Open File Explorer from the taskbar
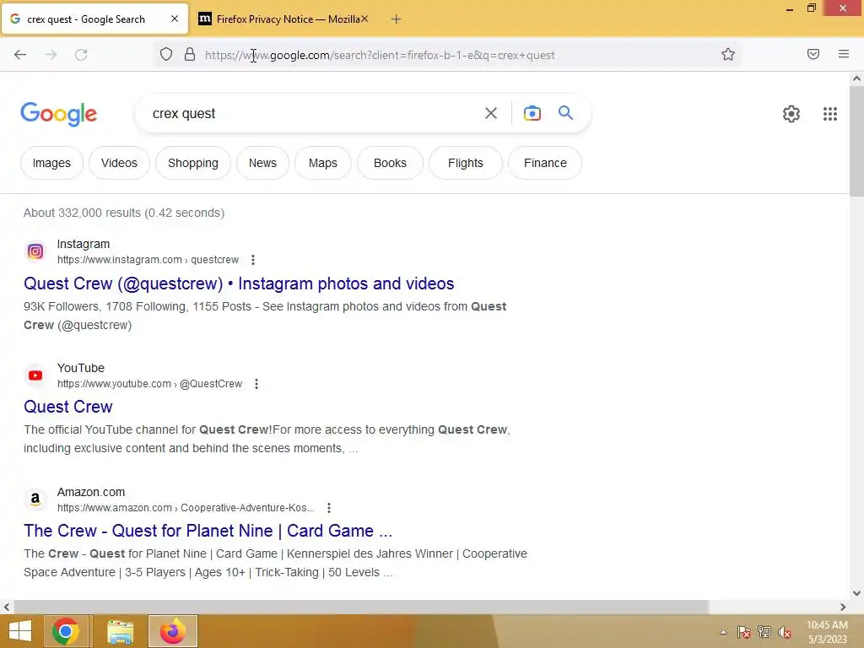The width and height of the screenshot is (864, 648). [x=120, y=631]
